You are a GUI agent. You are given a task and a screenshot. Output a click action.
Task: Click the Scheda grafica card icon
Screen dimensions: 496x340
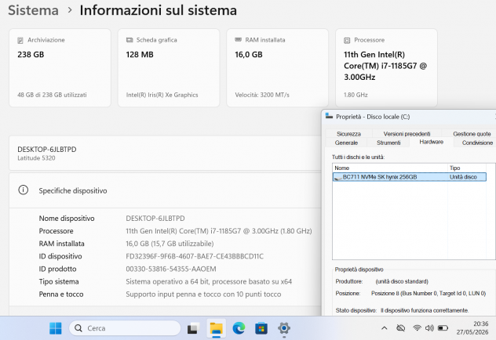pyautogui.click(x=129, y=40)
